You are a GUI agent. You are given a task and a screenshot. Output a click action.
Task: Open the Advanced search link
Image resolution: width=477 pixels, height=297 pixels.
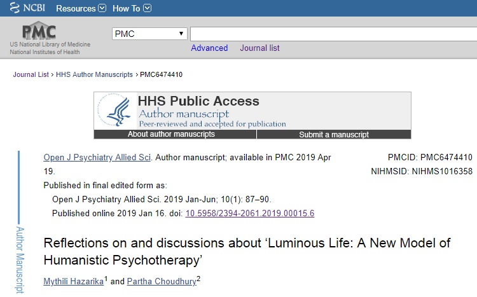point(209,48)
